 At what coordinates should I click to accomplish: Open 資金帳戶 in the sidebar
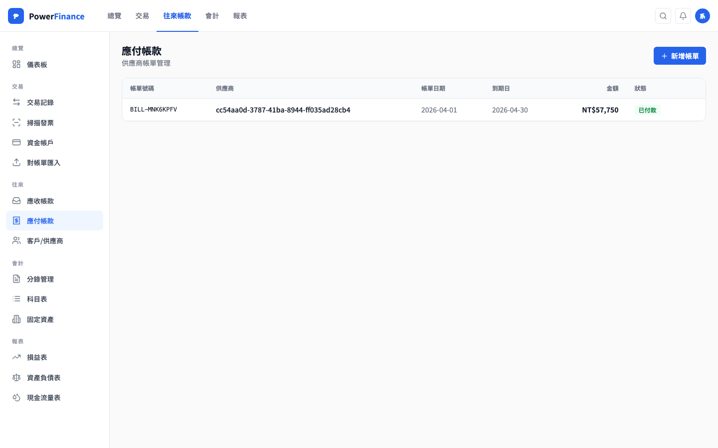(40, 142)
